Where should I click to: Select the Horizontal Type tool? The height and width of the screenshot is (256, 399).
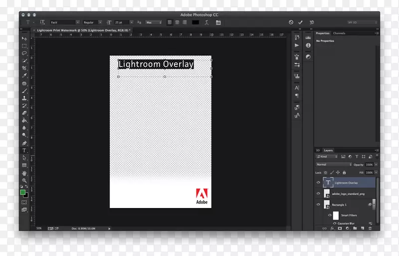24,150
